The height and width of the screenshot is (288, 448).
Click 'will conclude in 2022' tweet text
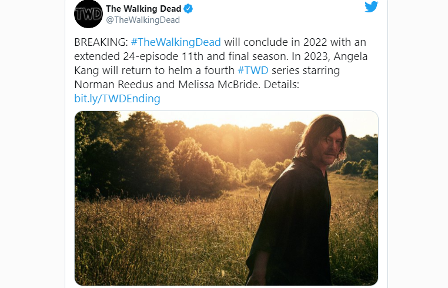pyautogui.click(x=275, y=42)
